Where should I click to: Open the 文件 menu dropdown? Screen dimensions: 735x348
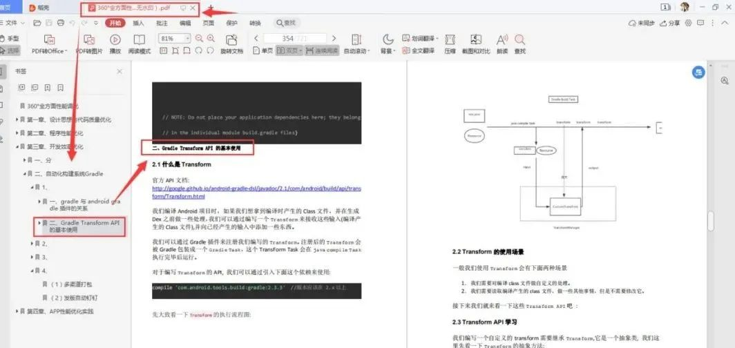coord(12,23)
